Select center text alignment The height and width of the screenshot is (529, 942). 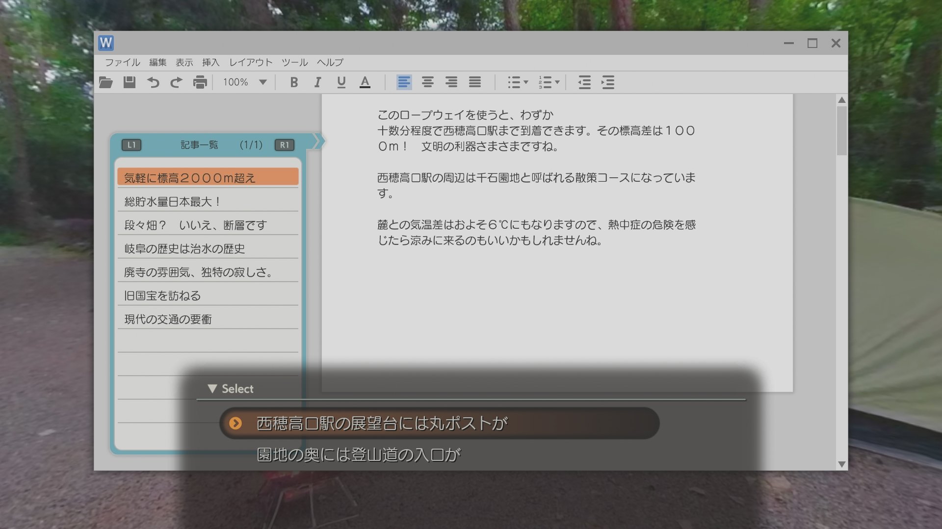[x=427, y=82]
